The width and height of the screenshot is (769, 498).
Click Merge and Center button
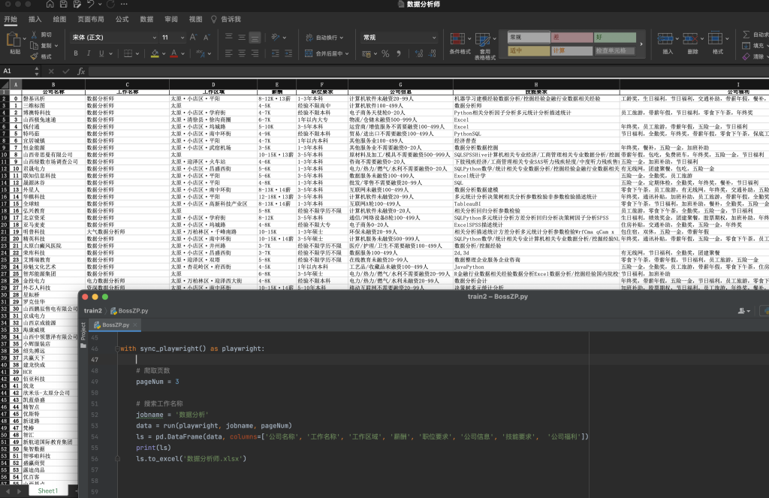(x=327, y=53)
